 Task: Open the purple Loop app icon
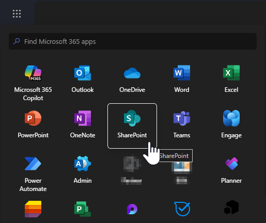click(x=132, y=209)
